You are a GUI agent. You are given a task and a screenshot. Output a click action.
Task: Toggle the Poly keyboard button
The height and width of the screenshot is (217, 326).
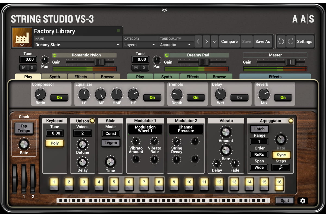click(55, 143)
